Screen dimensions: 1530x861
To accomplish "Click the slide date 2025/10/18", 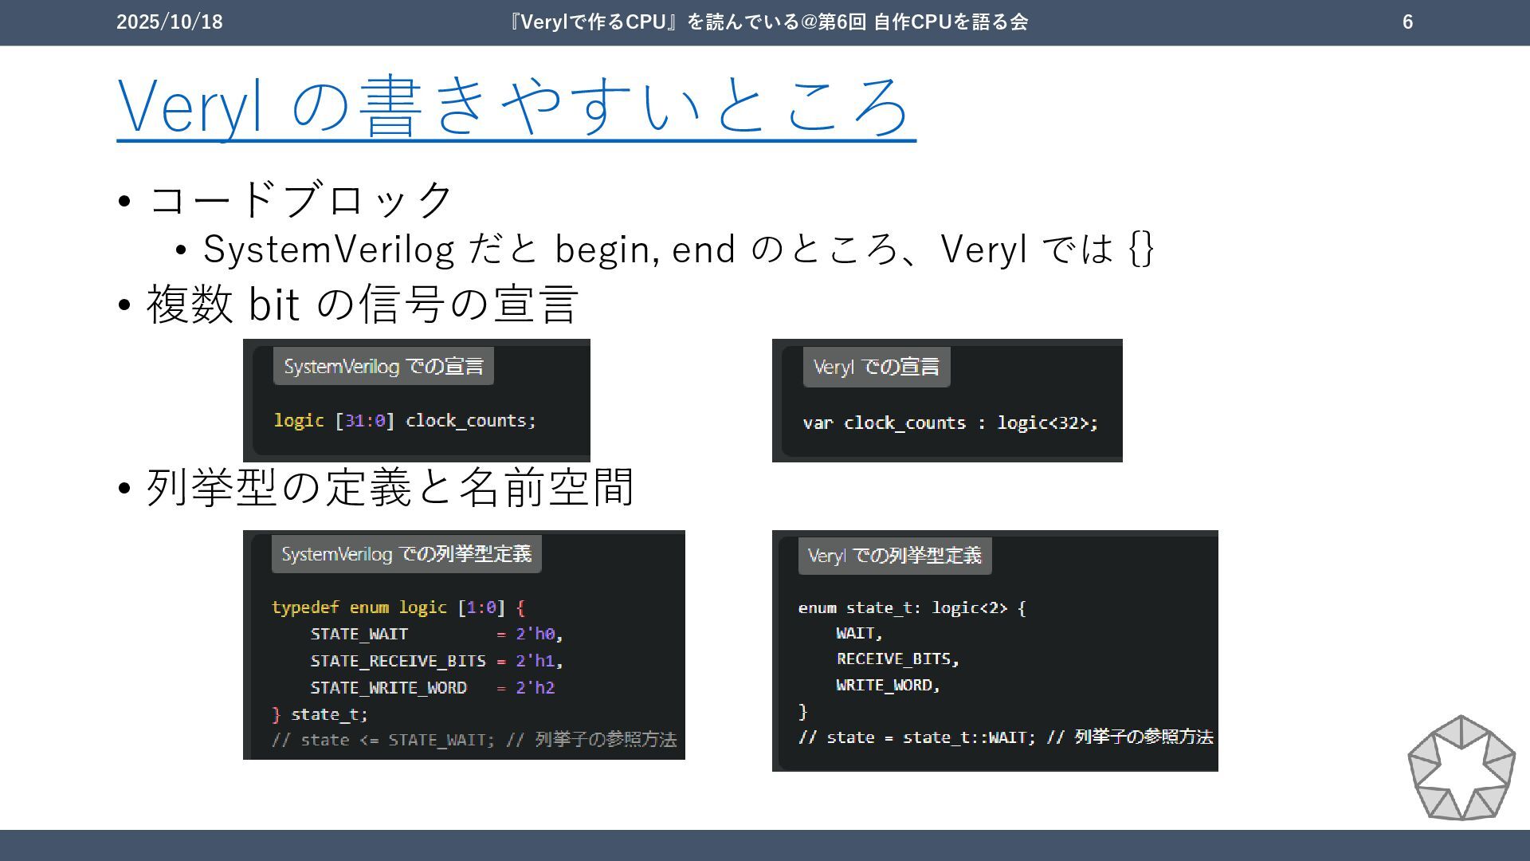I will click(169, 22).
